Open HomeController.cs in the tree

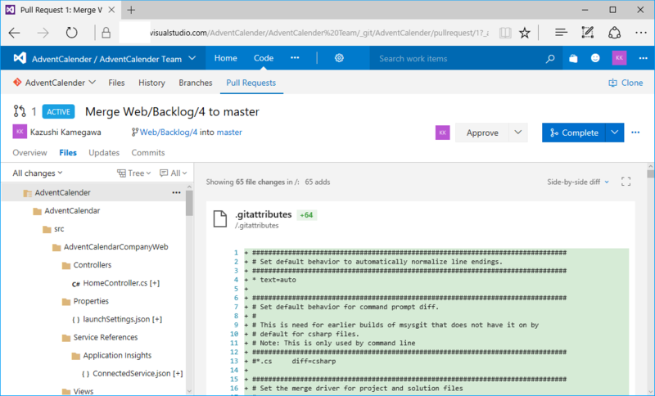(x=121, y=283)
